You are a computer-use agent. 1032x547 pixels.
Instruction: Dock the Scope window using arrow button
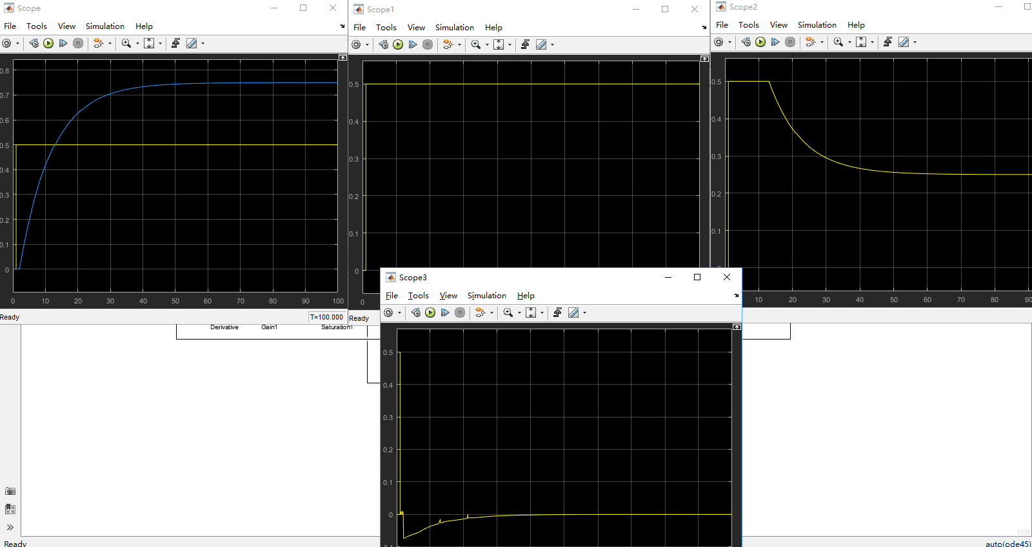(x=342, y=26)
